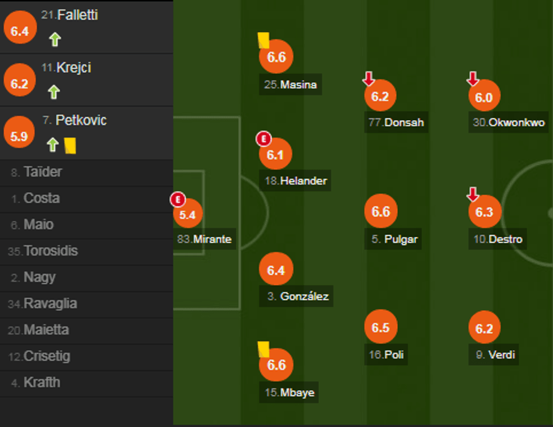Screen dimensions: 553x427
Task: Click the red substitution arrow on Donsah
Action: click(368, 79)
